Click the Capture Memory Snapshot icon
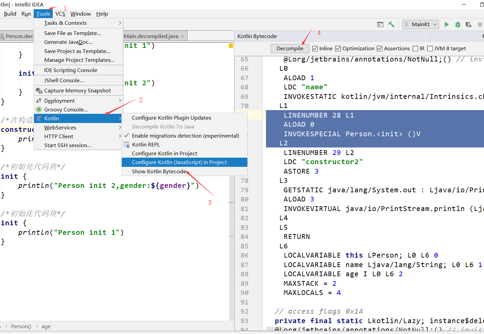 click(x=39, y=90)
